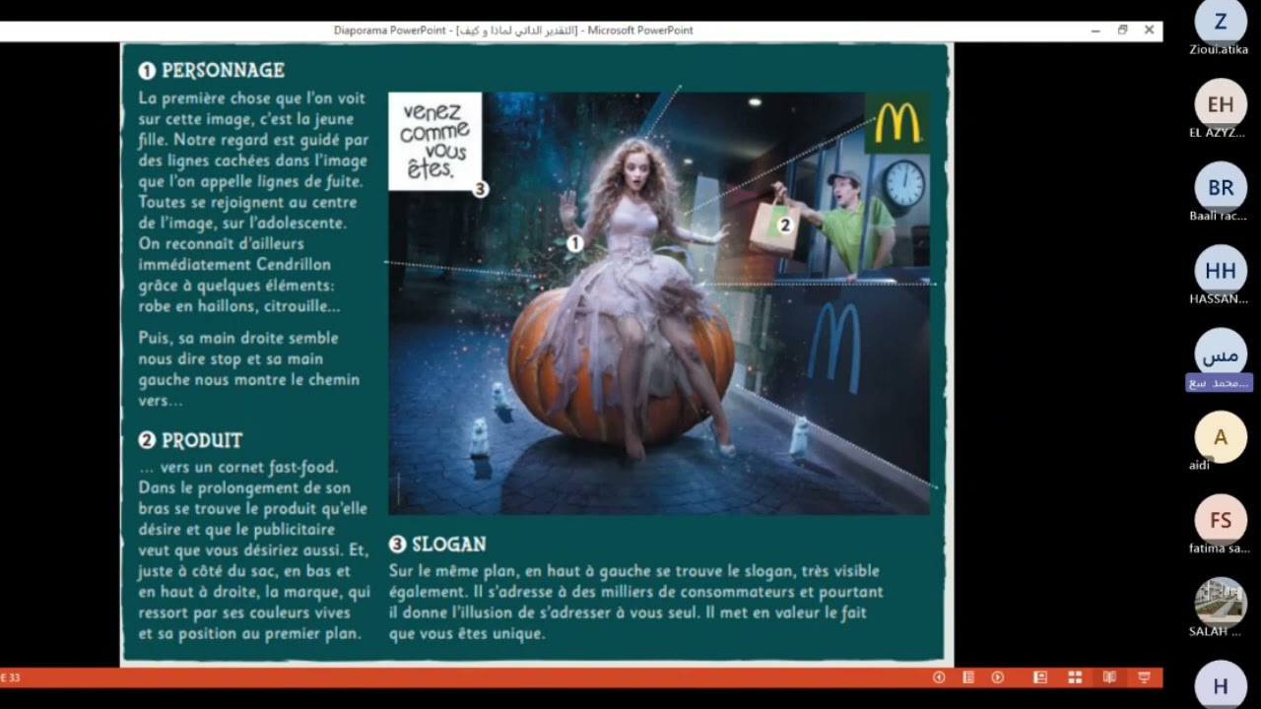Viewport: 1261px width, 709px height.
Task: Select participant avatar A aidi
Action: [1221, 437]
